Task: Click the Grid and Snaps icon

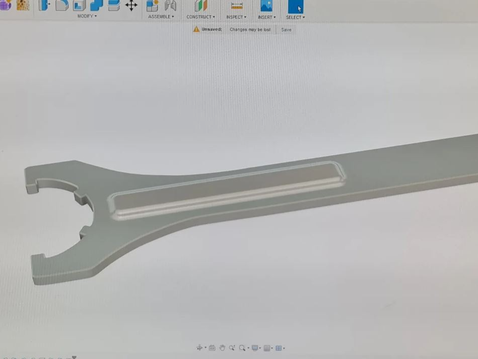Action: point(267,348)
